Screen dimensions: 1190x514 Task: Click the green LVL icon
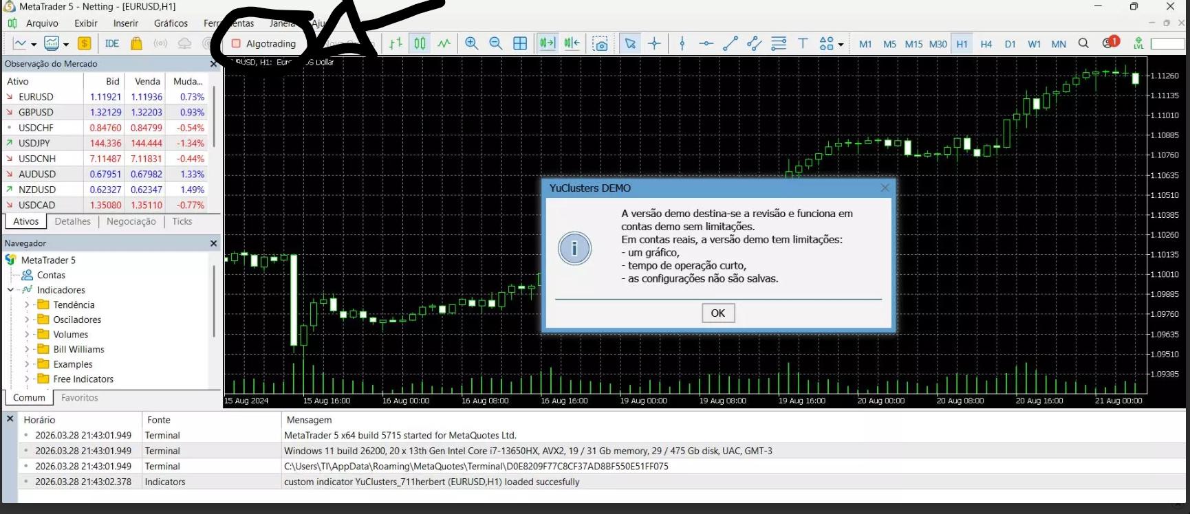(1138, 43)
